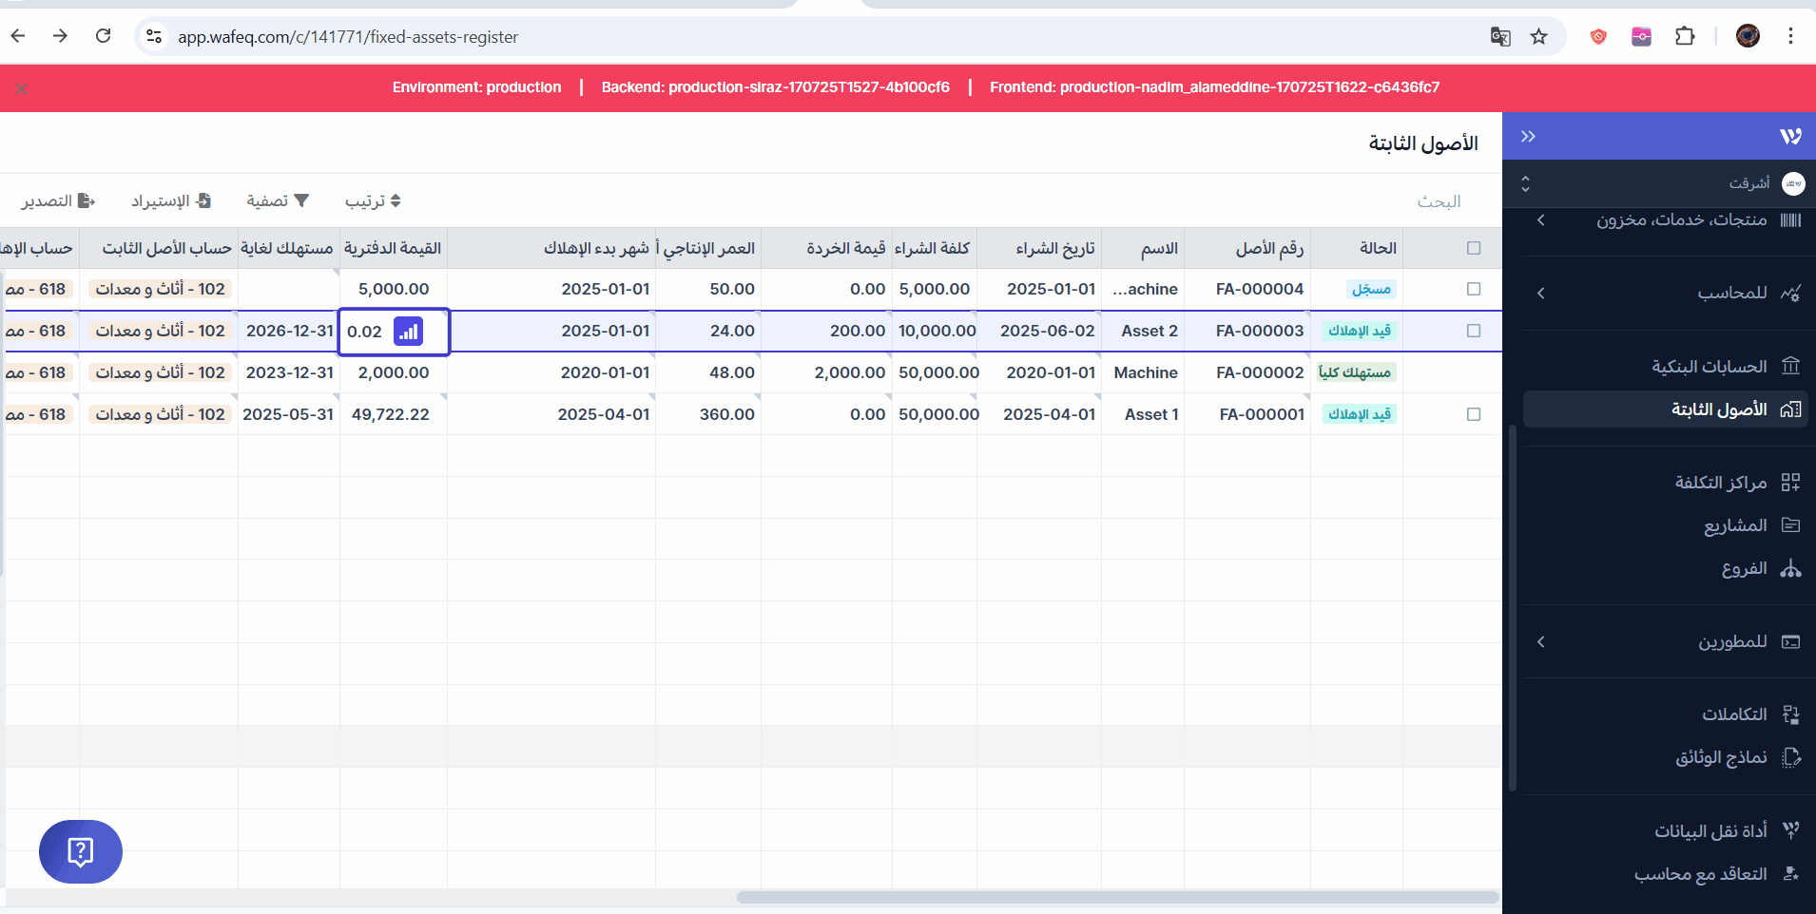1816x914 pixels.
Task: Click the التصدير export button
Action: tap(58, 201)
